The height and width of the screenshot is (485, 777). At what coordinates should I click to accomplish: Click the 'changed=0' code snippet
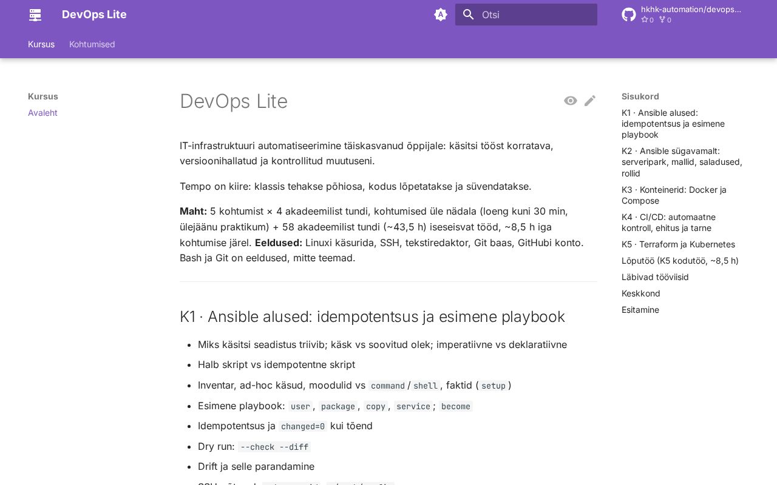(x=303, y=426)
